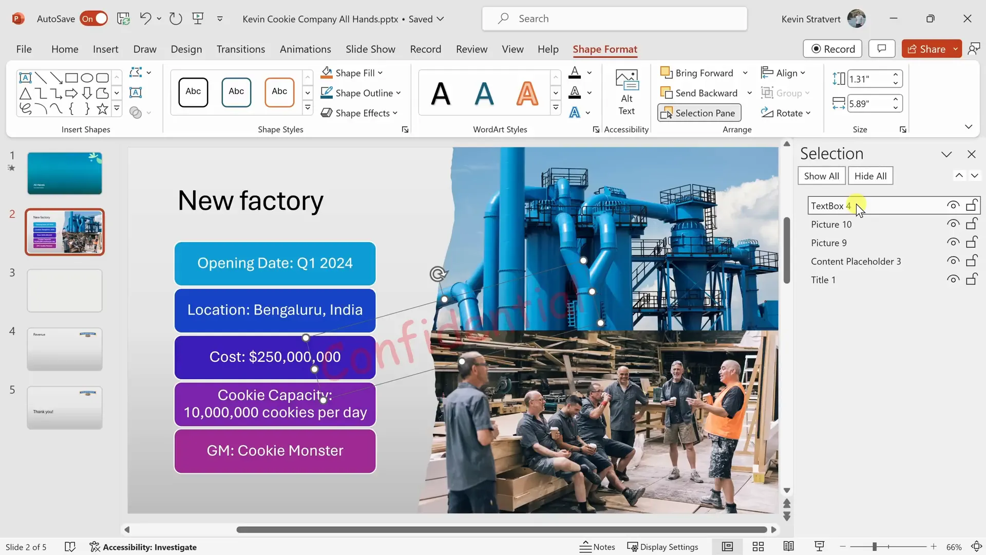The height and width of the screenshot is (555, 986).
Task: Click the Draw Text Box icon
Action: click(136, 92)
